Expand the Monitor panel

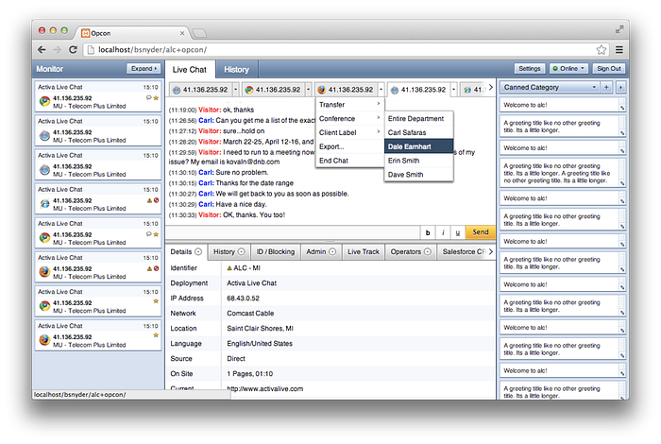[144, 69]
